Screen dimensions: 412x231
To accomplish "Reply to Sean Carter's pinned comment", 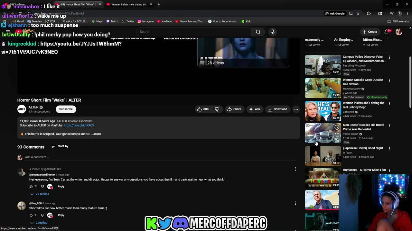I will 61,186.
